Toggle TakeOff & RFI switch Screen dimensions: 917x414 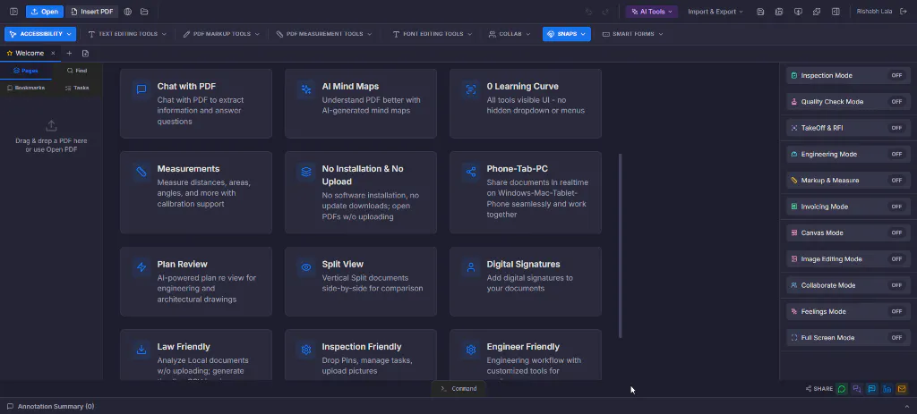[896, 128]
